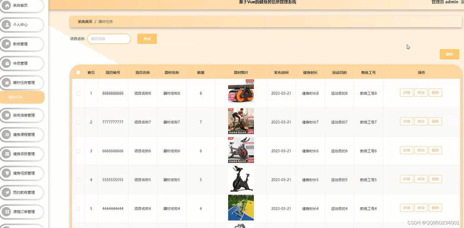The height and width of the screenshot is (228, 464).
Task: Expand 会员管理 sidebar menu
Action: pyautogui.click(x=22, y=63)
